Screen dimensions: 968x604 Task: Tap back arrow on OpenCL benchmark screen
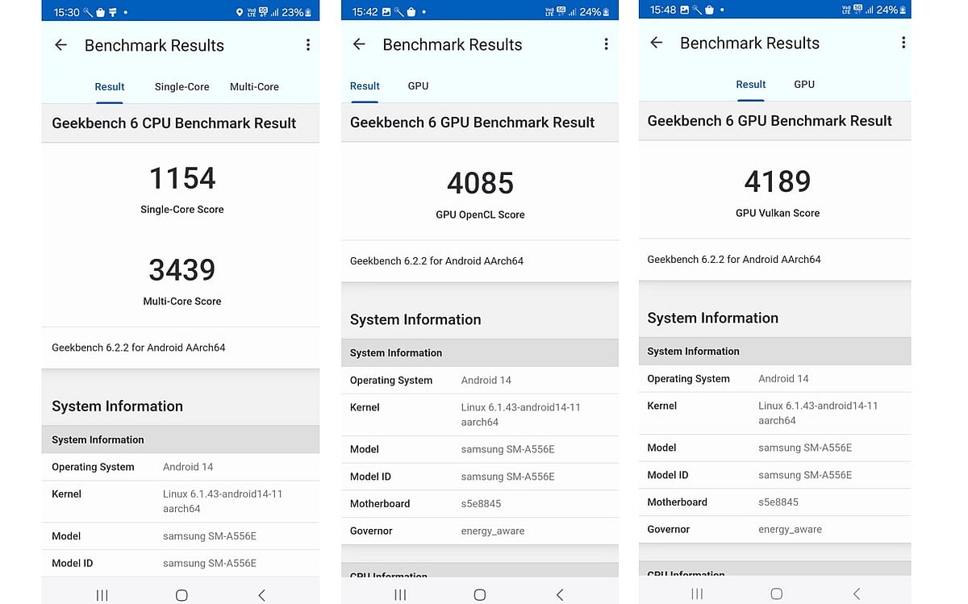point(359,44)
